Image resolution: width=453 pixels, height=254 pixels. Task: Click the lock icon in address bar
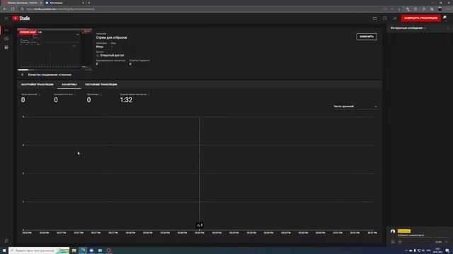[22, 9]
